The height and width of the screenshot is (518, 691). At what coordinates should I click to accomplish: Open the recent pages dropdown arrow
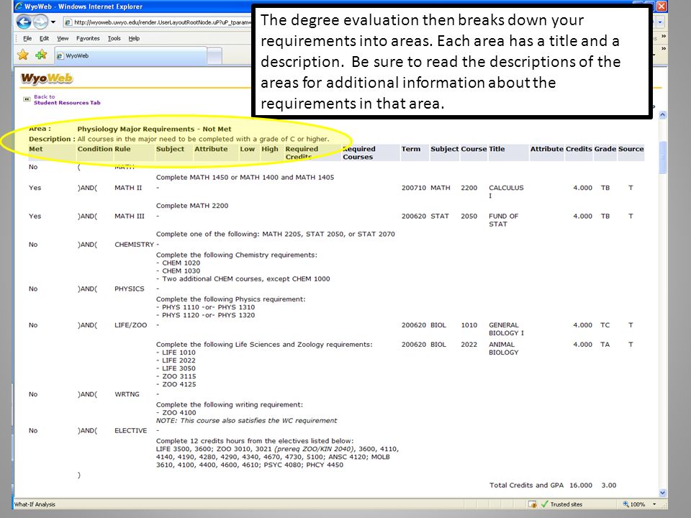[53, 22]
